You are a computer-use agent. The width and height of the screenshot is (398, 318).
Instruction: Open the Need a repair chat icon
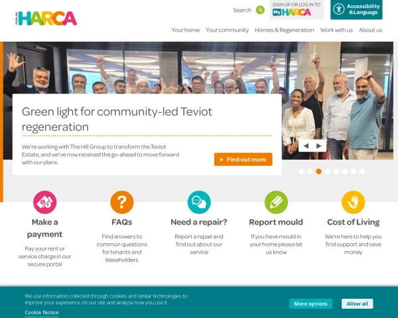click(x=199, y=202)
